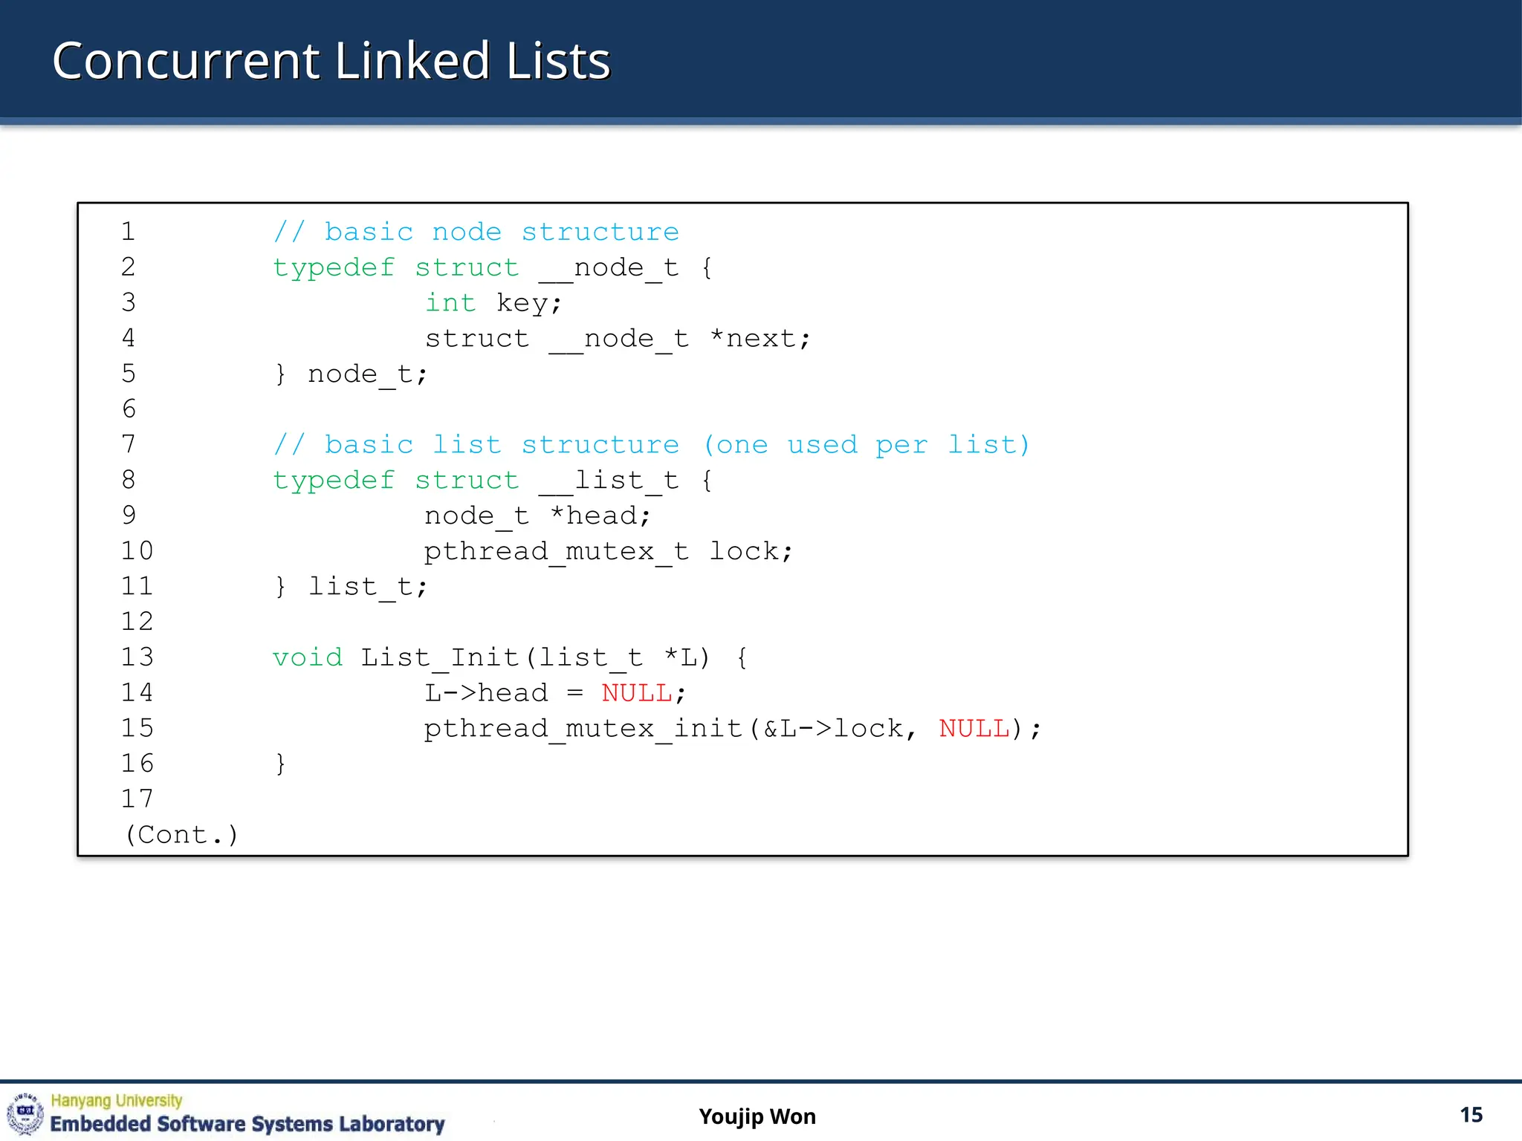Click the '(Cont.)' text at code bottom
The width and height of the screenshot is (1522, 1141).
click(181, 835)
